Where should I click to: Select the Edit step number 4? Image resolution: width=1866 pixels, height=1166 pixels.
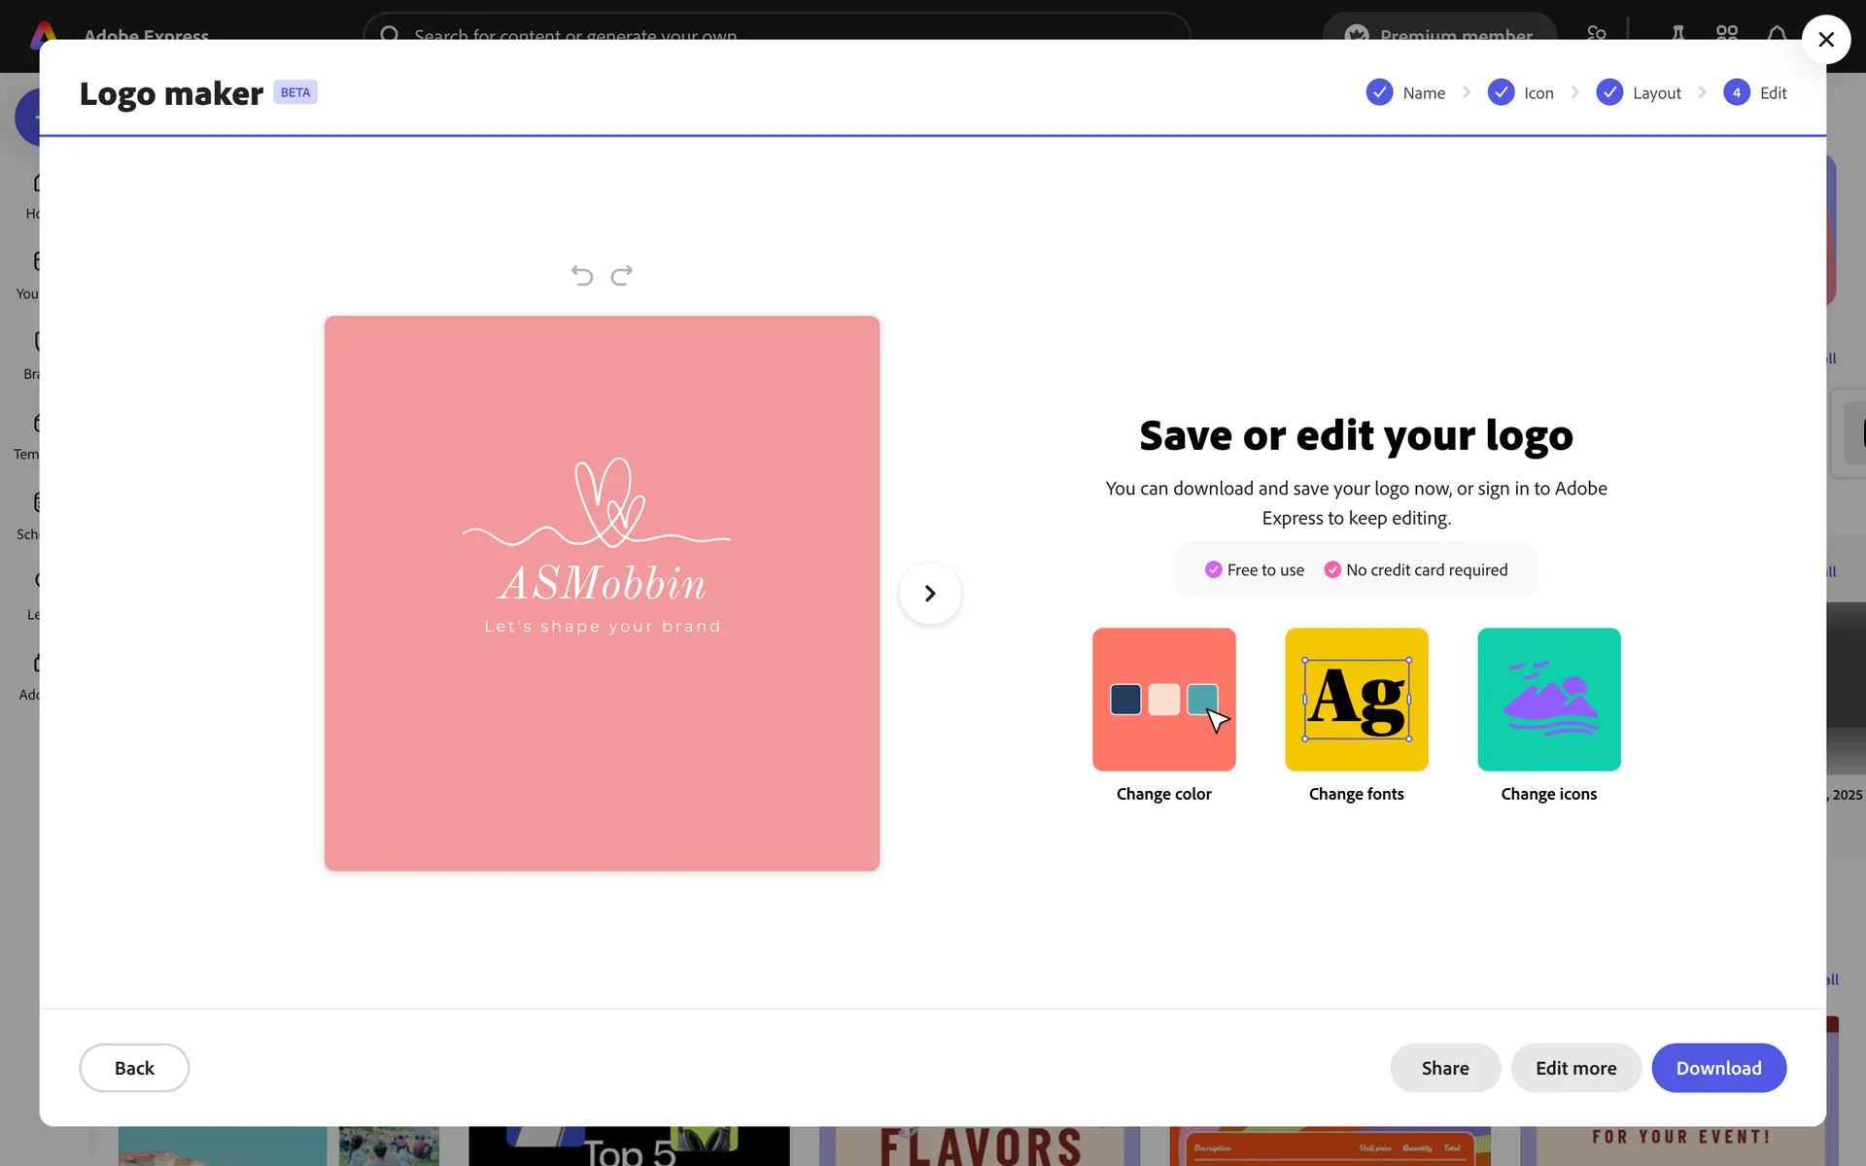[1737, 93]
